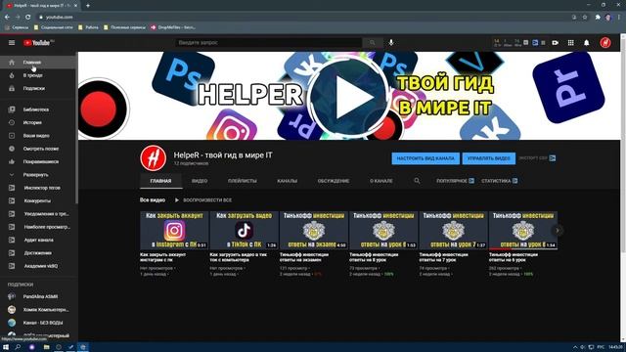
Task: Activate voice search microphone
Action: pyautogui.click(x=391, y=43)
